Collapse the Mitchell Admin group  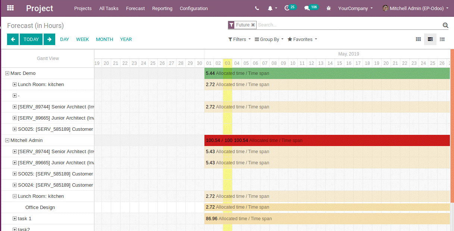pyautogui.click(x=7, y=140)
